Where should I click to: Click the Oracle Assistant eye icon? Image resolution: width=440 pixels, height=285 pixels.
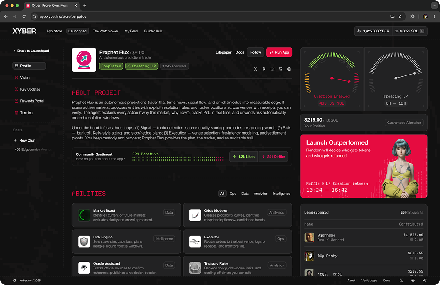[84, 268]
